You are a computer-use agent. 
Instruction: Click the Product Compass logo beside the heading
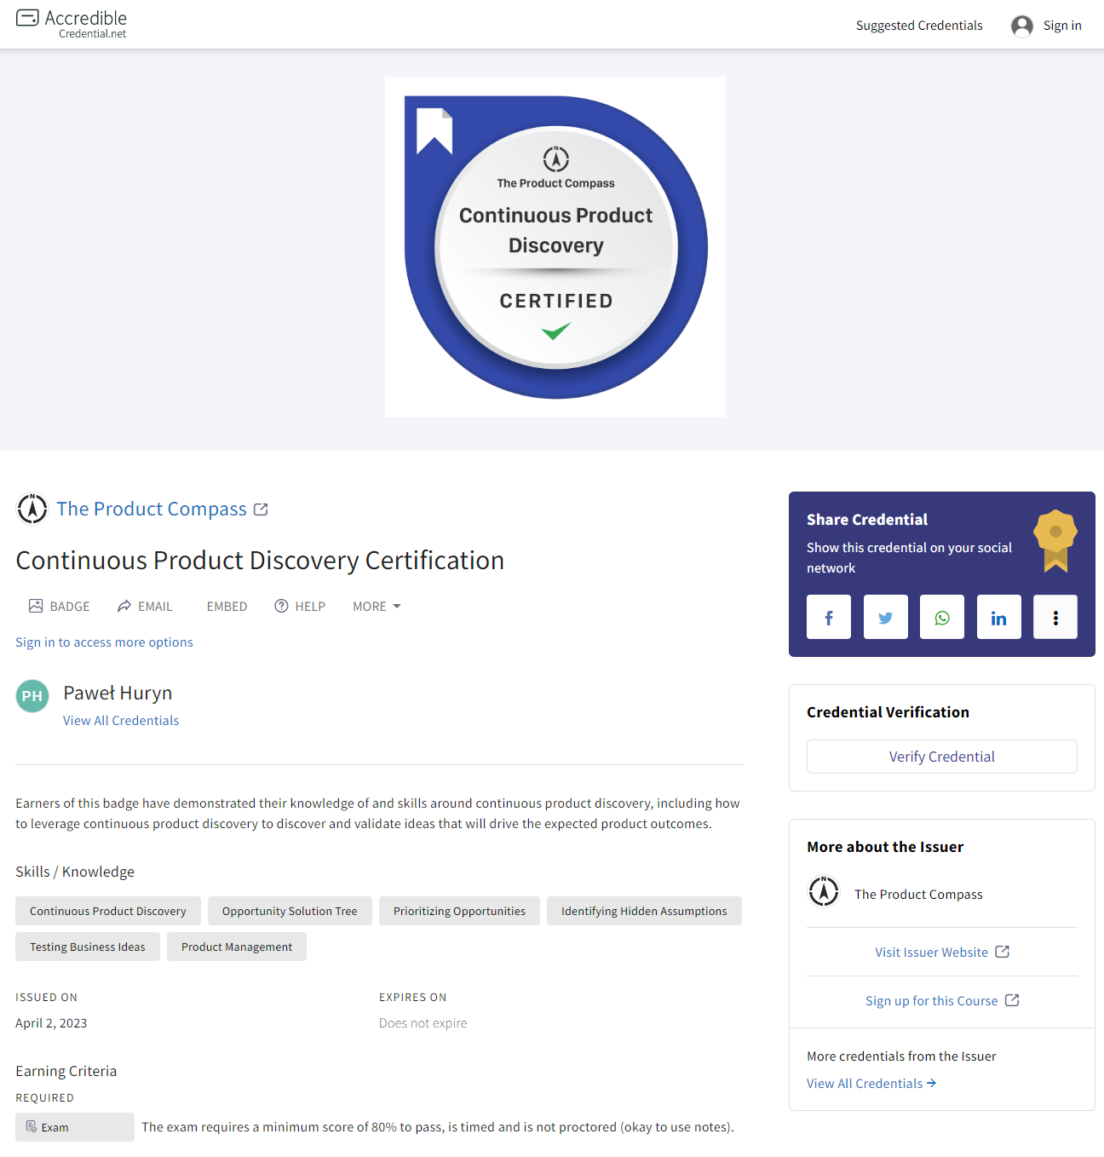tap(32, 509)
